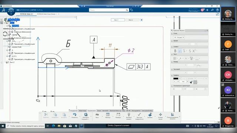Select the Text (Abc) tool
Viewport: 237px width, 133px height.
97,116
